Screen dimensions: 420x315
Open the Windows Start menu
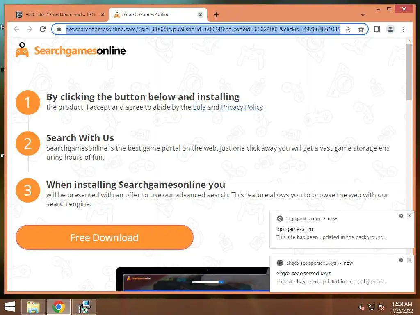10,307
